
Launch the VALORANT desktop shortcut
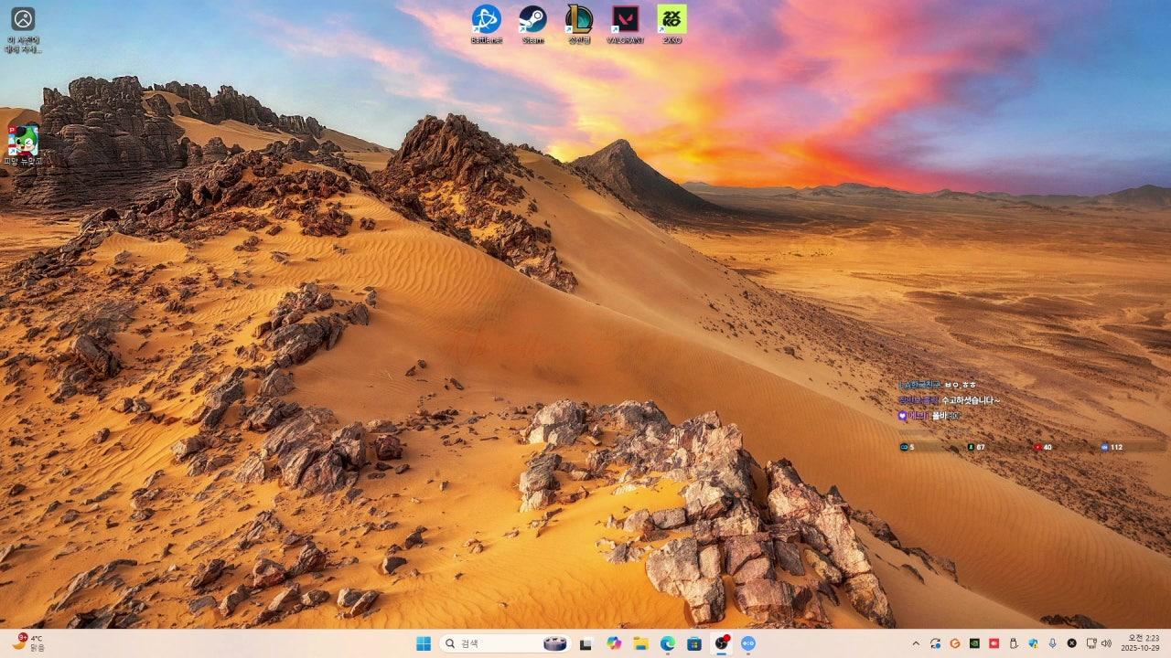tap(626, 19)
